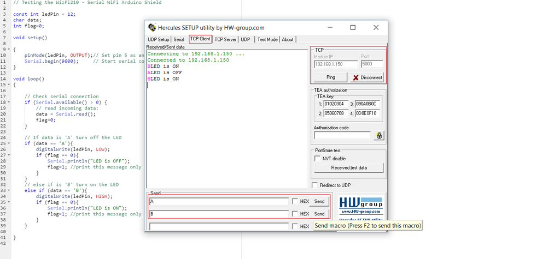Click 'data = Serial.read();' code line
This screenshot has width=560, height=259.
tap(66, 114)
